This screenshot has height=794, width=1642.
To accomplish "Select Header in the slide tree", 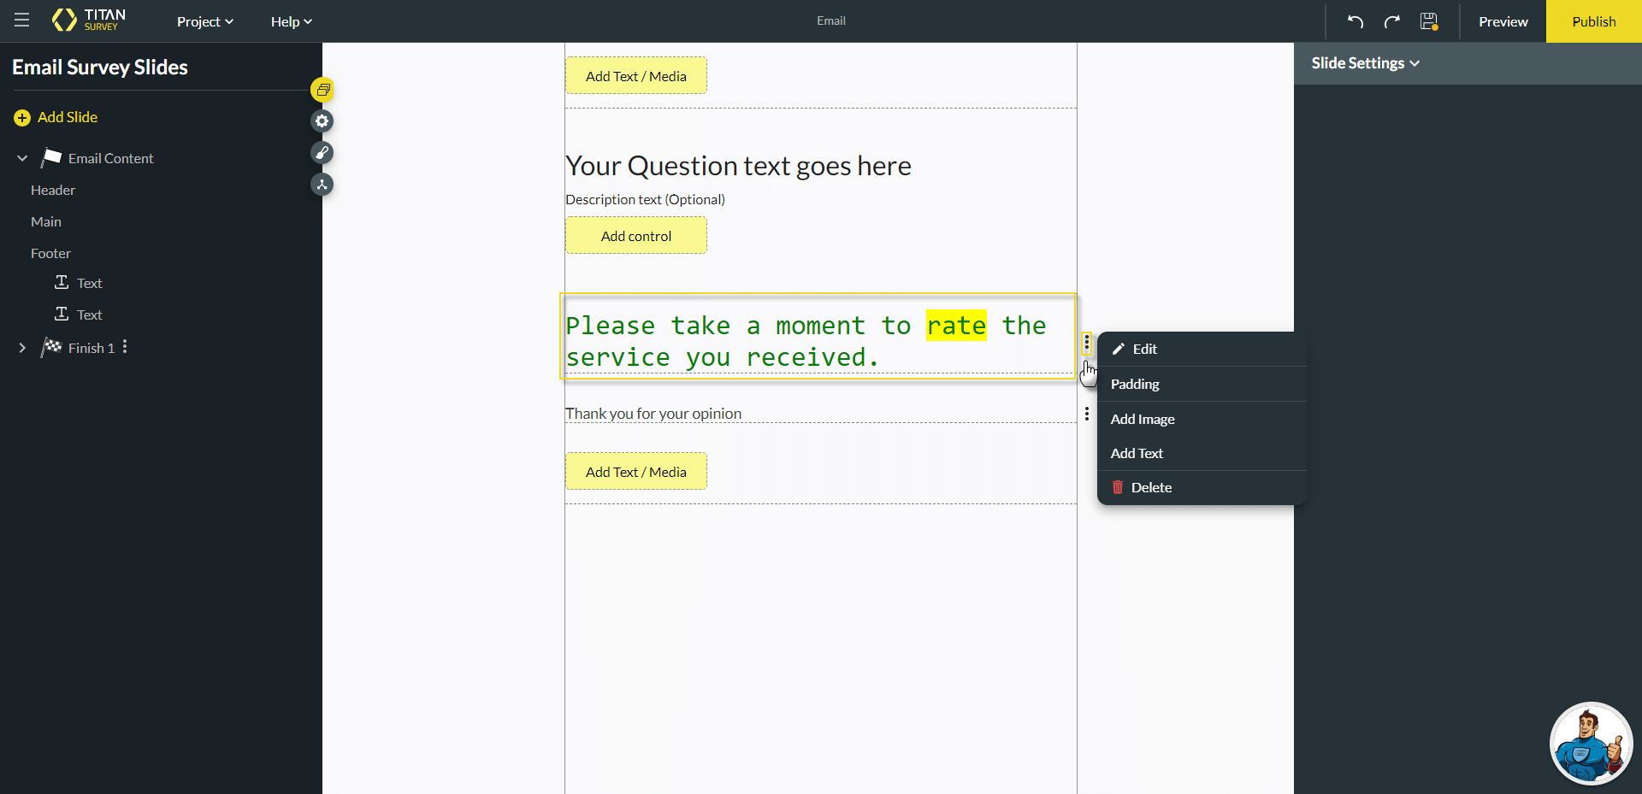I will pos(53,190).
